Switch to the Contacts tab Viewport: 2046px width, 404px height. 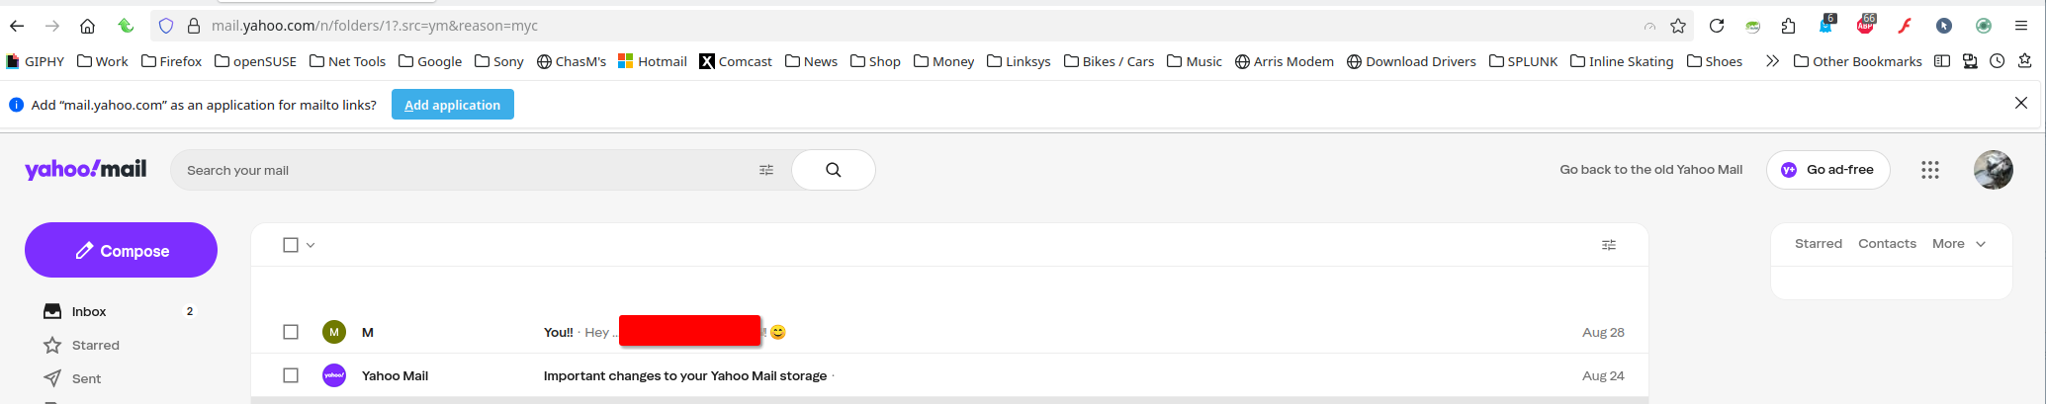(x=1887, y=244)
